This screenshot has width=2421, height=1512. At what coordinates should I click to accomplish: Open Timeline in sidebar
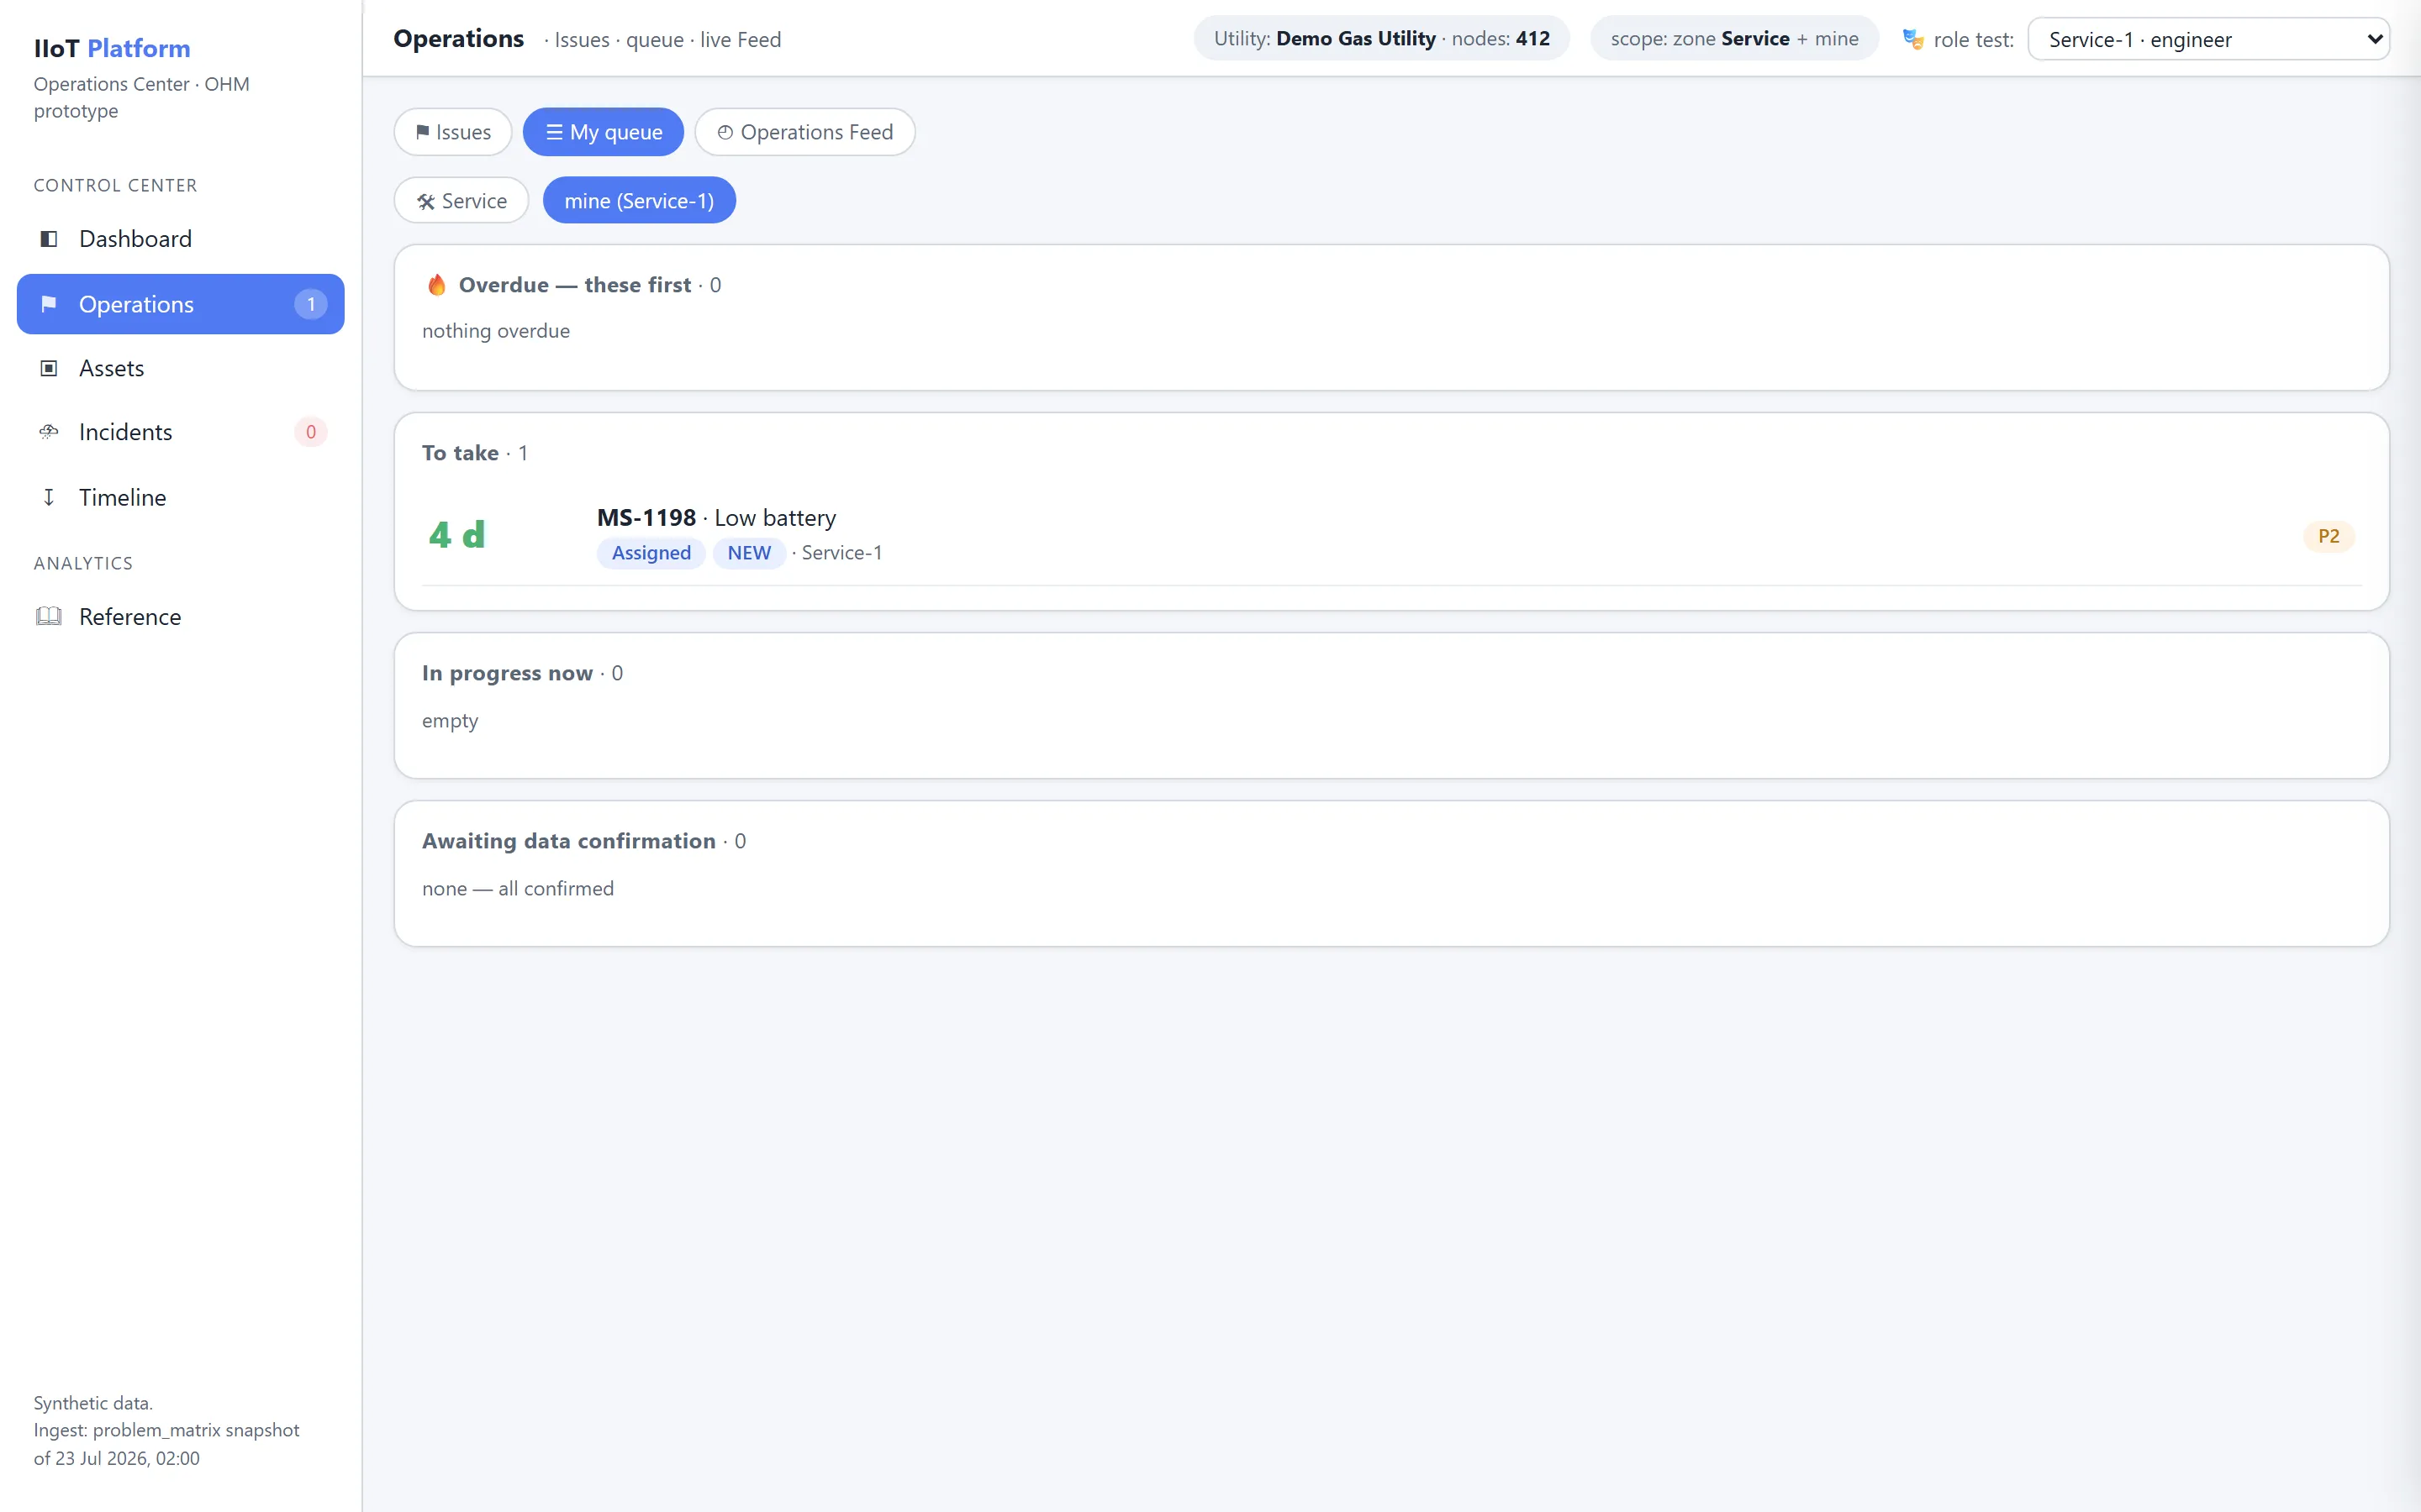[180, 497]
